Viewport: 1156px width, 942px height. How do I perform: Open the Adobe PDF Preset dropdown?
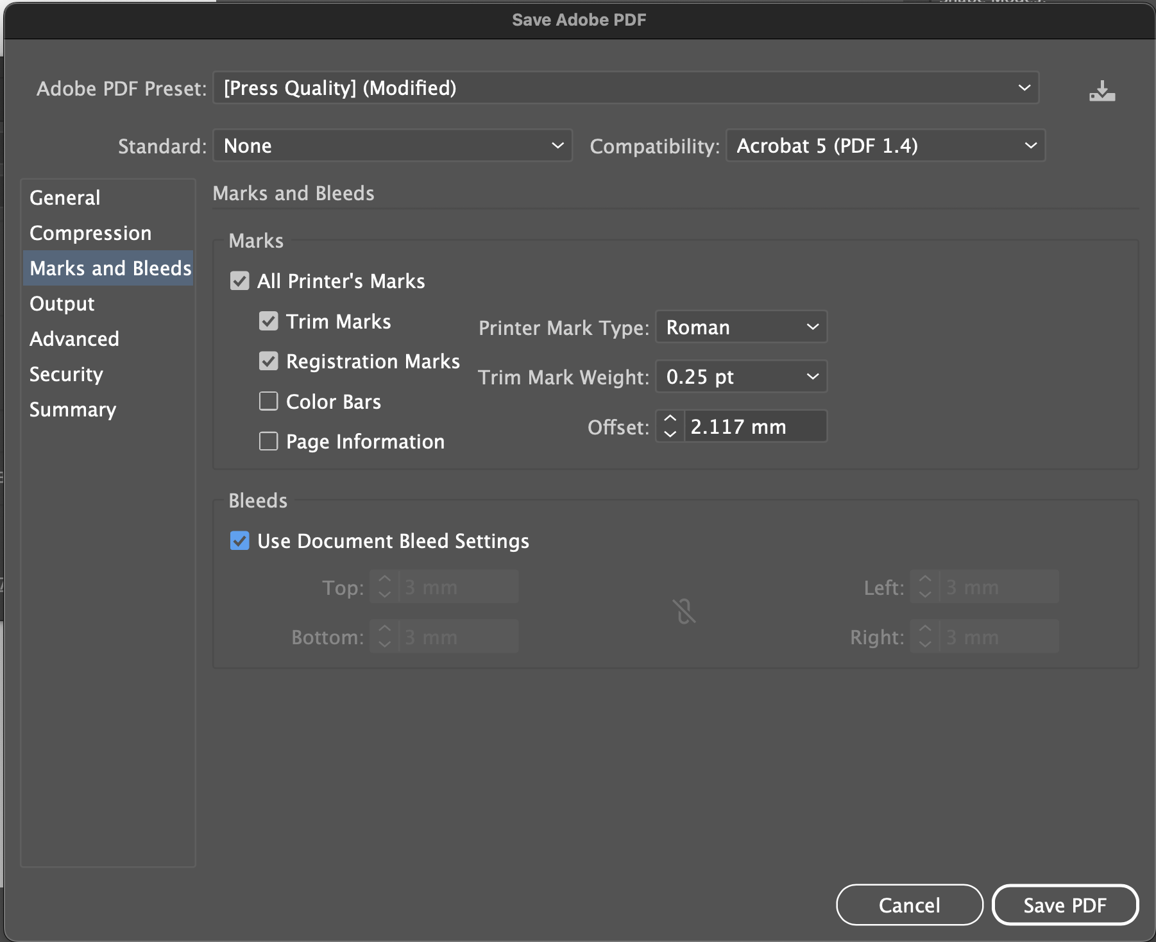point(625,88)
